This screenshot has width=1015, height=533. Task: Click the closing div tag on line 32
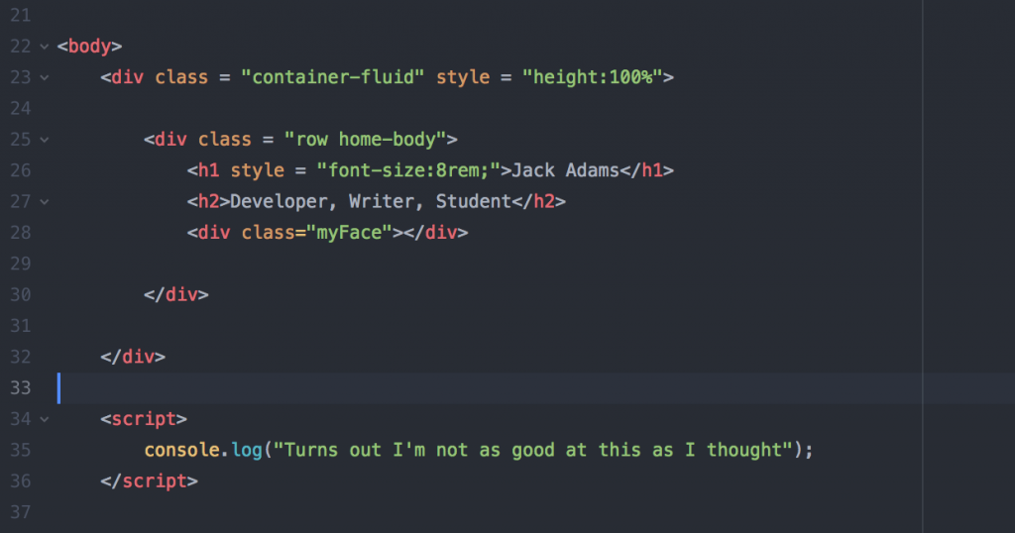[133, 357]
